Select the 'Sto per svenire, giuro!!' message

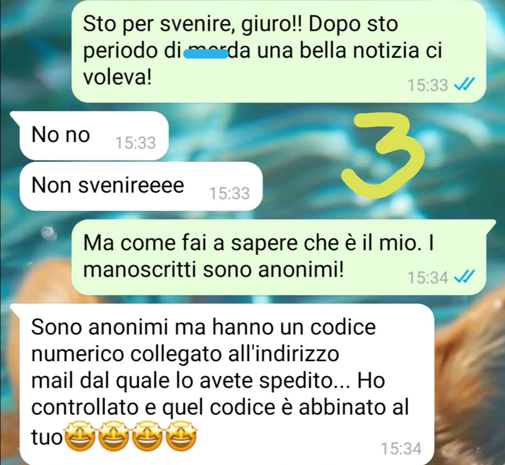pyautogui.click(x=279, y=51)
